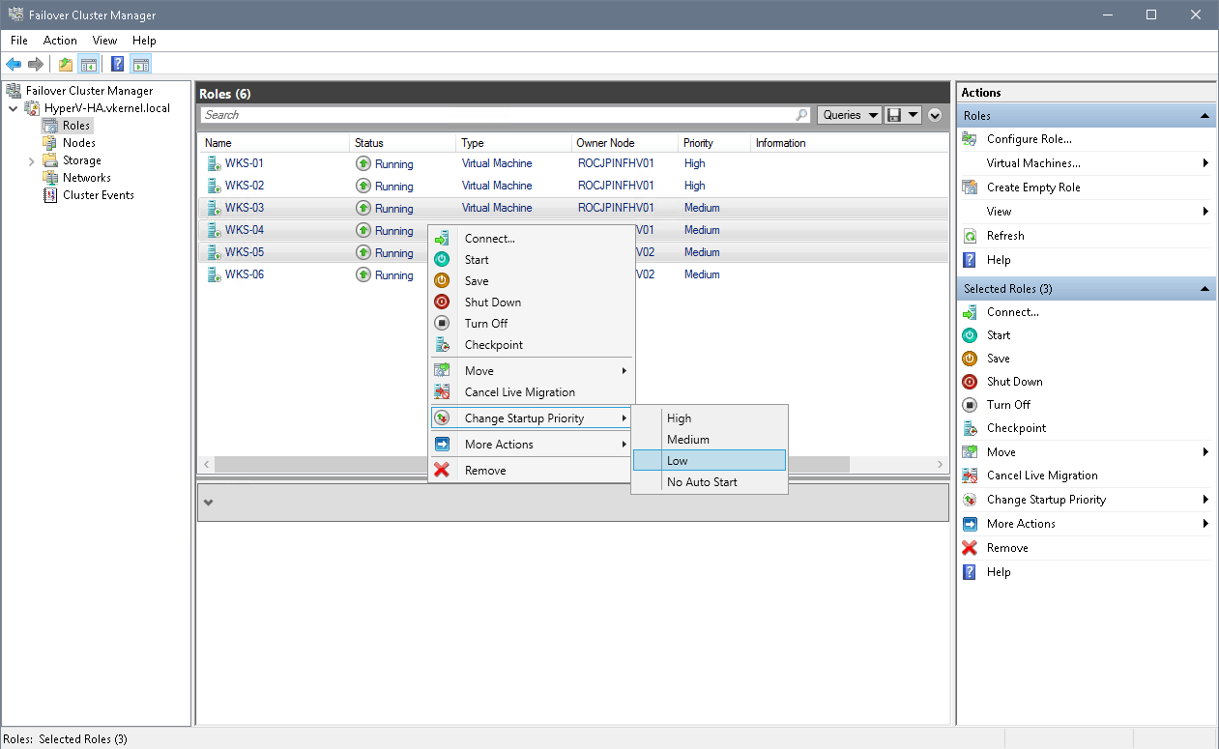1219x749 pixels.
Task: Click Help under Selected Roles actions
Action: (x=999, y=572)
